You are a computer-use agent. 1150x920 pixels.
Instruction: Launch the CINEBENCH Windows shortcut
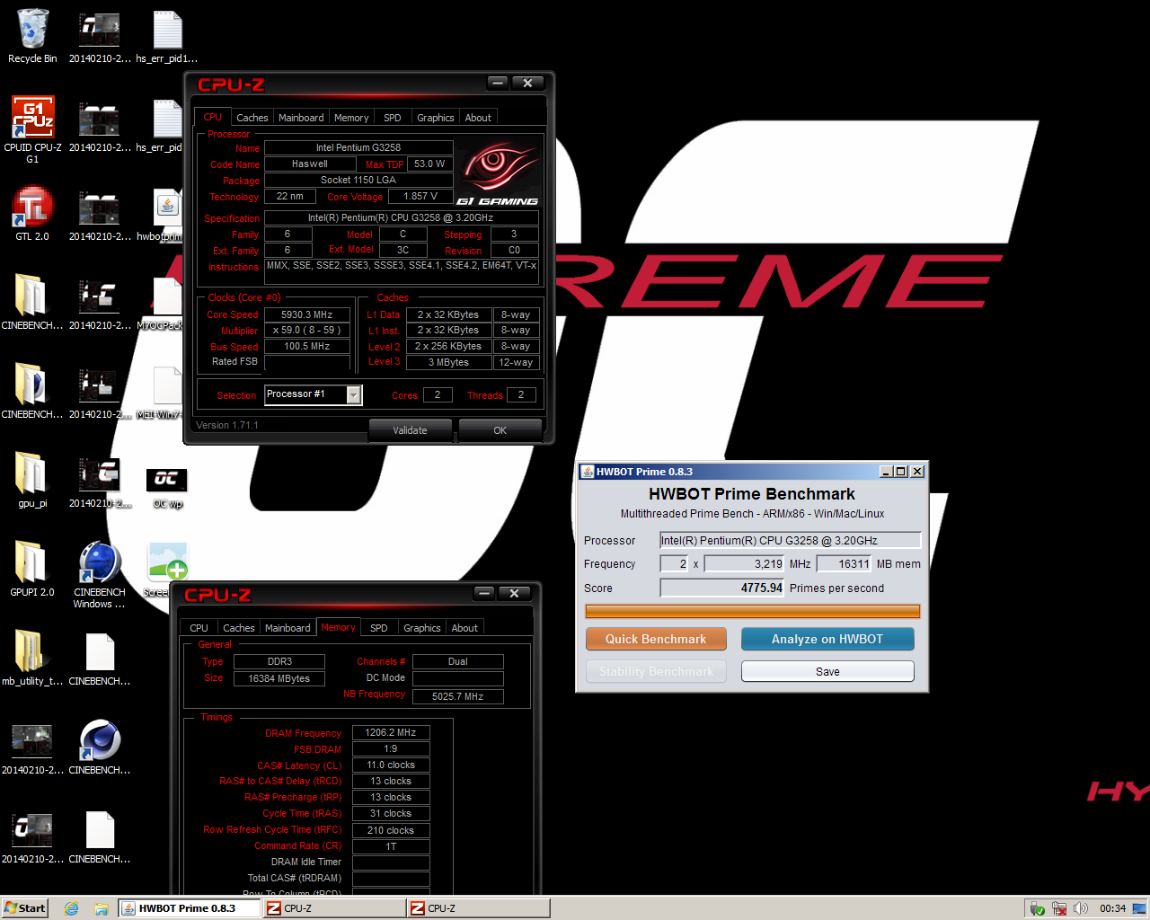(x=100, y=575)
